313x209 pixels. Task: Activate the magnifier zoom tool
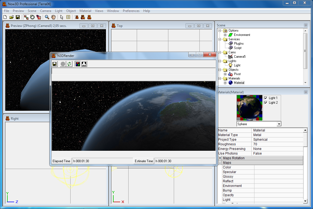click(x=47, y=17)
